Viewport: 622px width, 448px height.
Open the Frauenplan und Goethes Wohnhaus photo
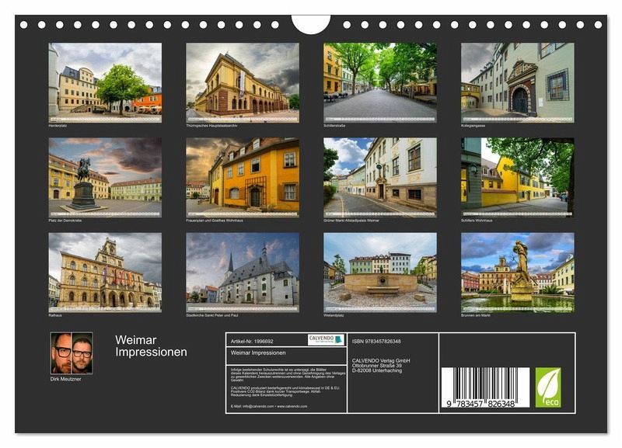coord(243,178)
